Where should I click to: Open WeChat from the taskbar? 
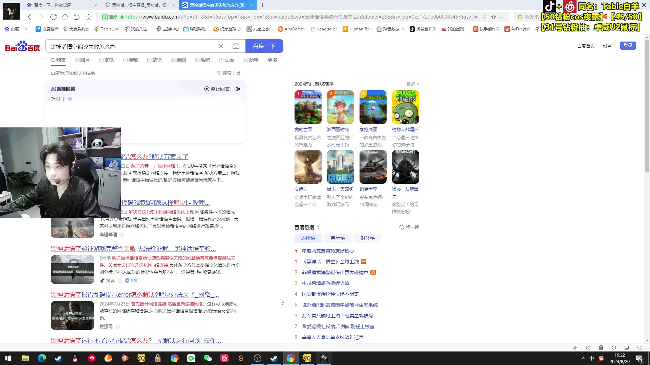click(208, 358)
